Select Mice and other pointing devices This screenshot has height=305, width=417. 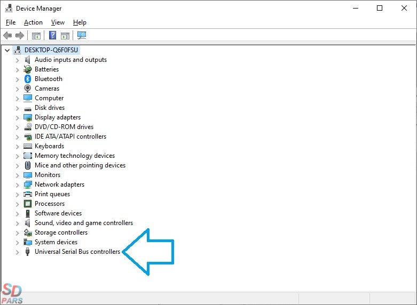coord(80,165)
